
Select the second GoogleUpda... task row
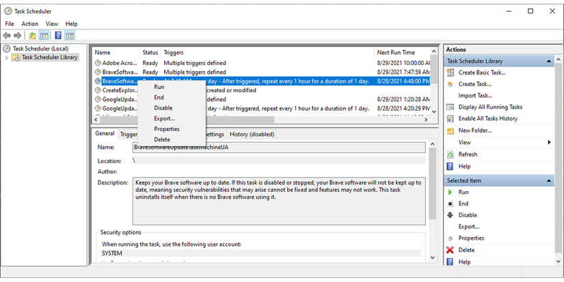[262, 109]
